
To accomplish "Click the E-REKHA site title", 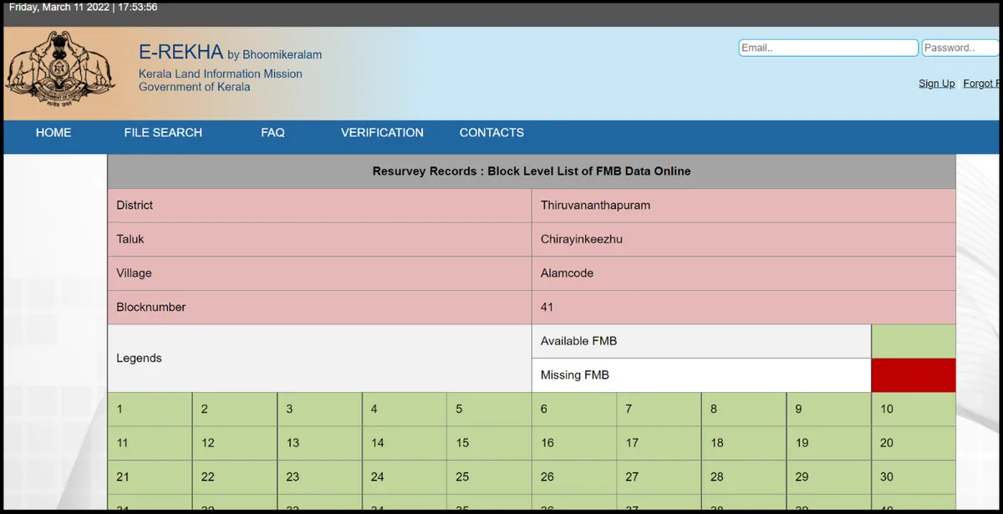I will point(181,52).
